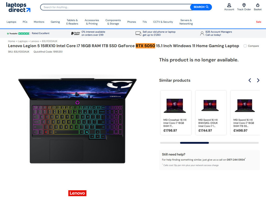Click the B2B Account Managers person icon
Screen dimensions: 266x200
click(x=202, y=33)
